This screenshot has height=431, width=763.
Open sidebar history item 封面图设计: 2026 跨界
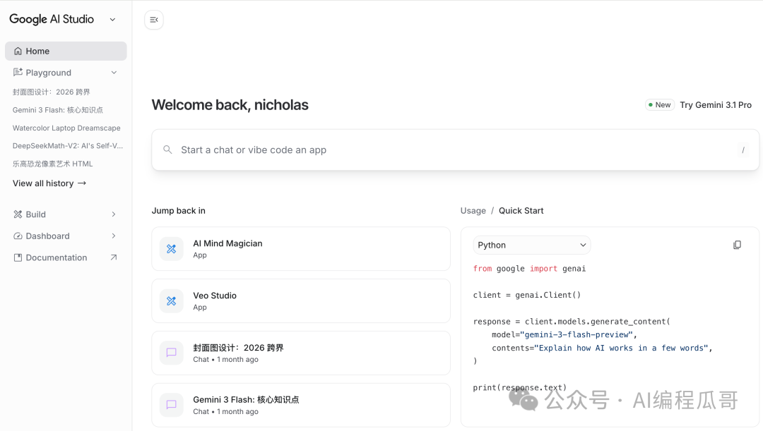(51, 92)
